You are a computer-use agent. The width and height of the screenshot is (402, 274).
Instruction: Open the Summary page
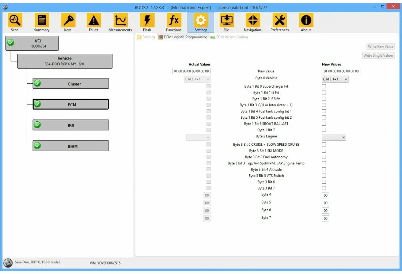[x=42, y=23]
